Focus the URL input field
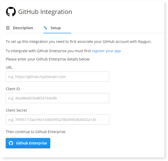The width and height of the screenshot is (168, 161). [x=57, y=76]
